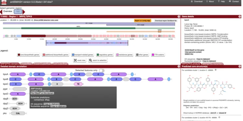Switch to KnownClusterBlast tab
Image resolution: width=243 pixels, height=121 pixels.
coord(42,64)
